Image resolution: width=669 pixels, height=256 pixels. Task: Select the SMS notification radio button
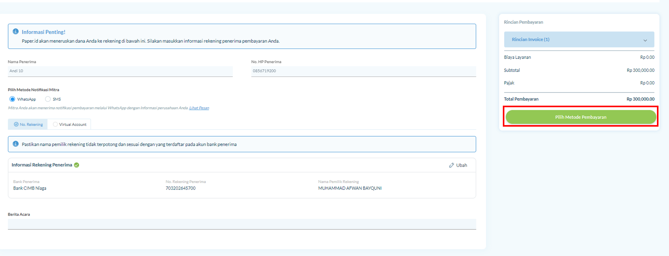point(48,99)
